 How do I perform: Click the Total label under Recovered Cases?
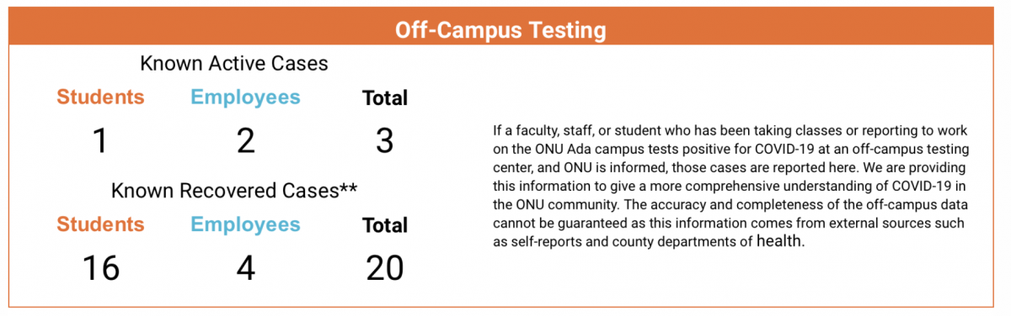(x=385, y=225)
